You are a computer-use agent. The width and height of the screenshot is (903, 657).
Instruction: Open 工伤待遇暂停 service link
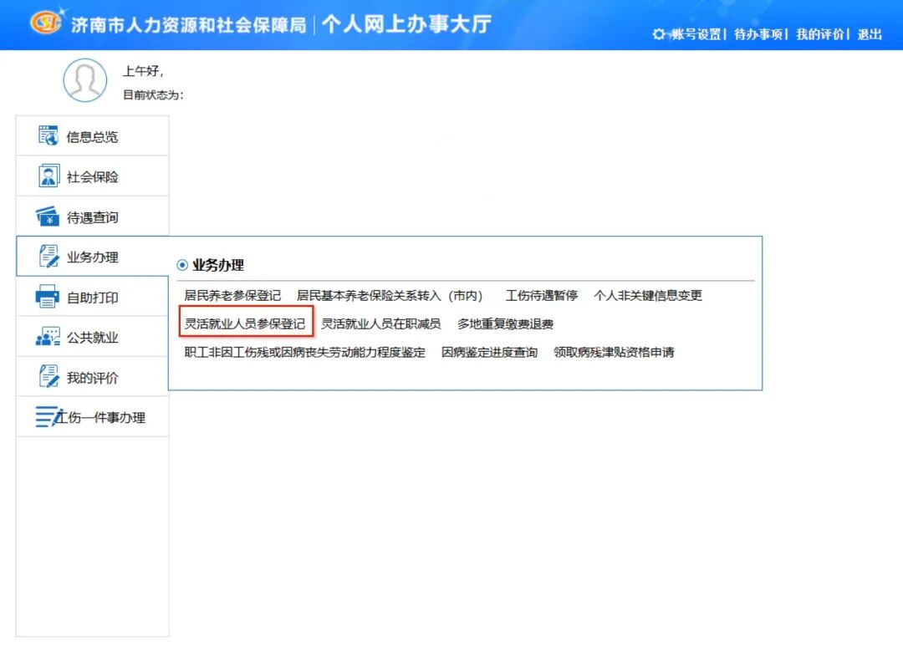[541, 295]
